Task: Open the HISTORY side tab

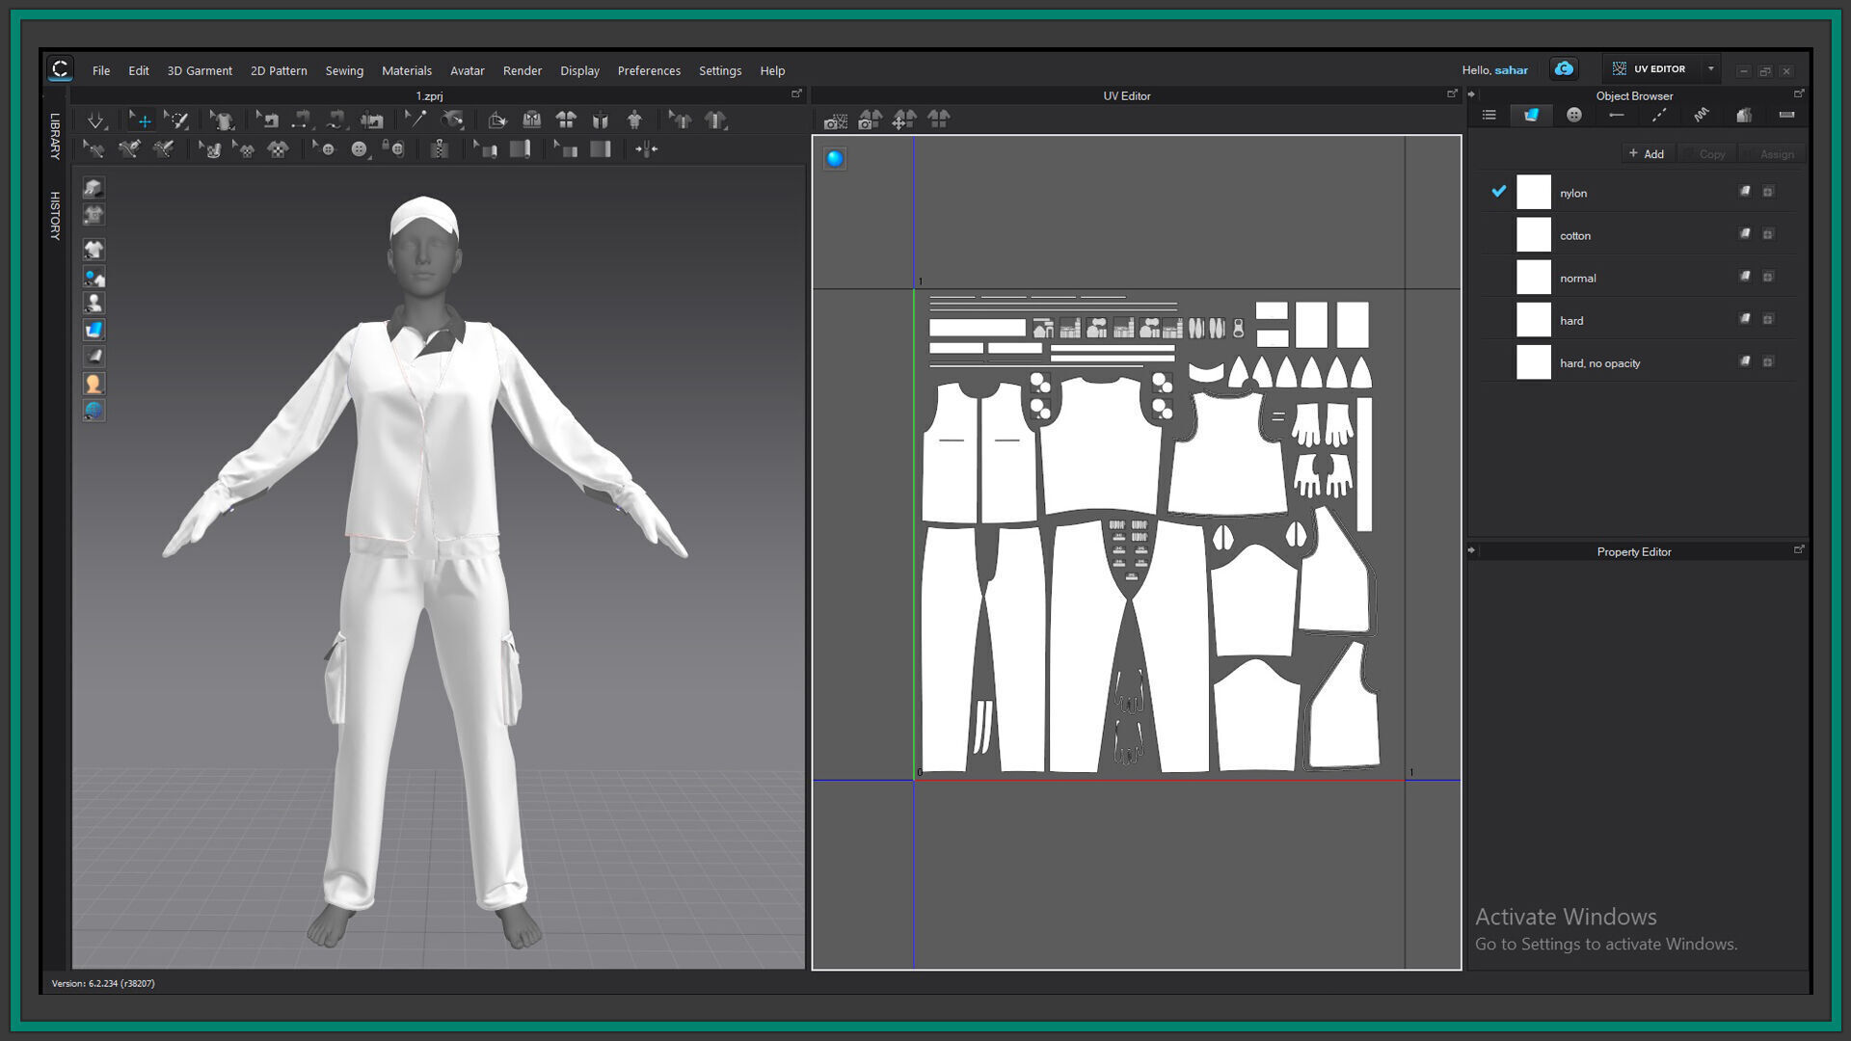Action: 55,215
